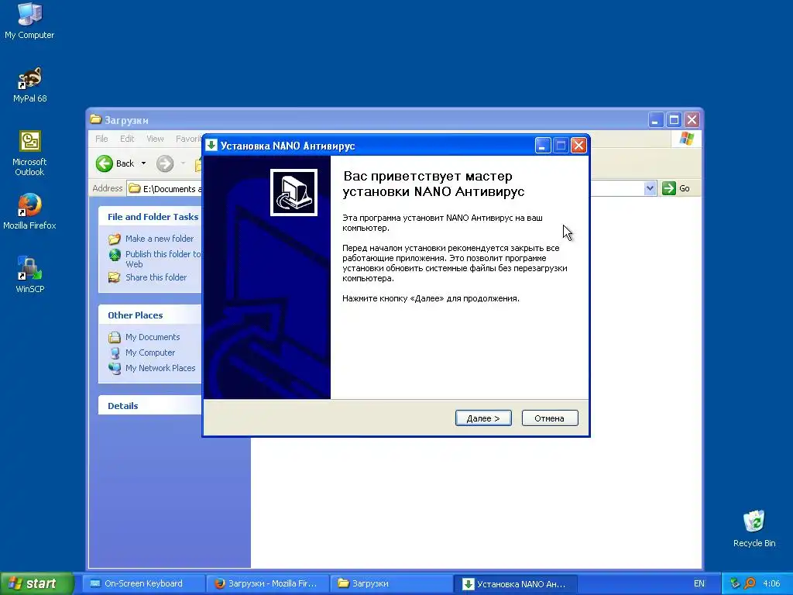Image resolution: width=793 pixels, height=595 pixels.
Task: Open My Network Places link
Action: point(160,368)
